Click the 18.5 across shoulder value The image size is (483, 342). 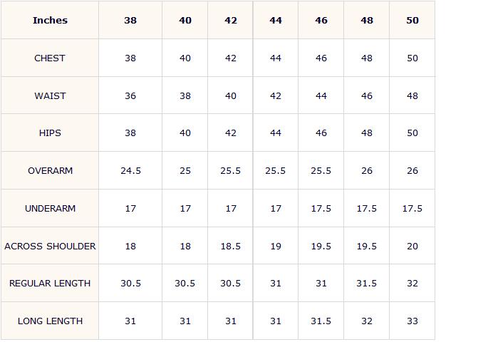click(230, 247)
